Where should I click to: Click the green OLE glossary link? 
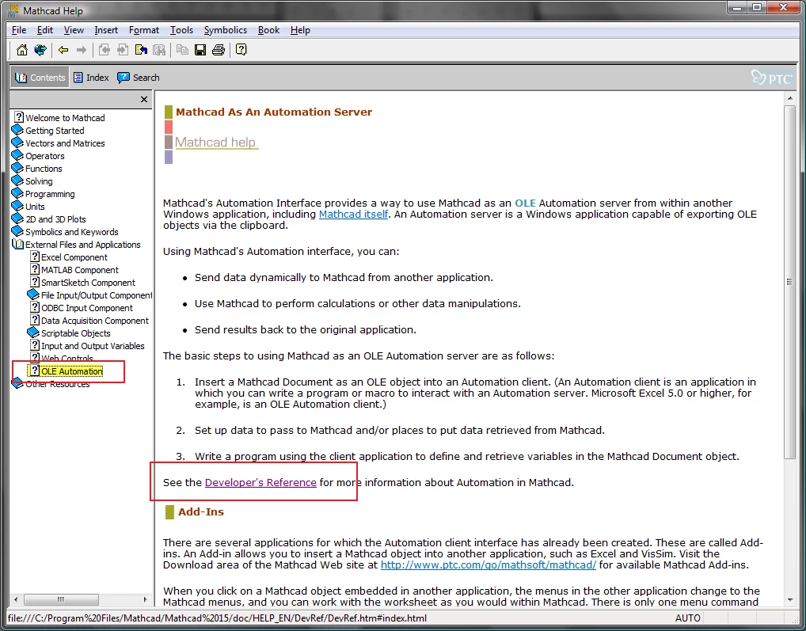[x=526, y=203]
